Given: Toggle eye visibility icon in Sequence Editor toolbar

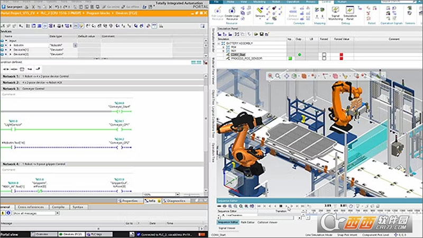Looking at the screenshot, I should (224, 206).
